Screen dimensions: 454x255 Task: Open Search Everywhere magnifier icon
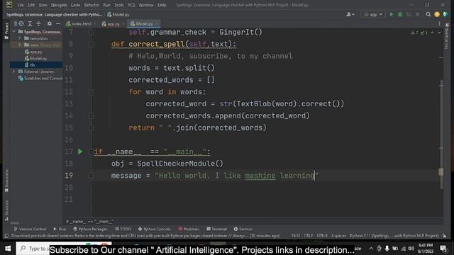[428, 14]
